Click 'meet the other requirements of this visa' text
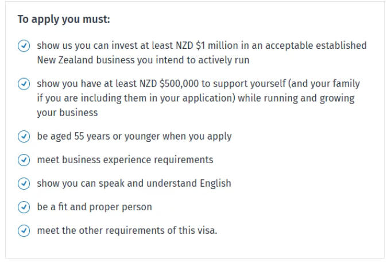This screenshot has width=391, height=262. click(127, 231)
